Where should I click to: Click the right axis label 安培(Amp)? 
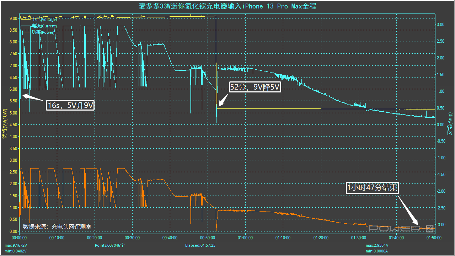[x=450, y=124]
